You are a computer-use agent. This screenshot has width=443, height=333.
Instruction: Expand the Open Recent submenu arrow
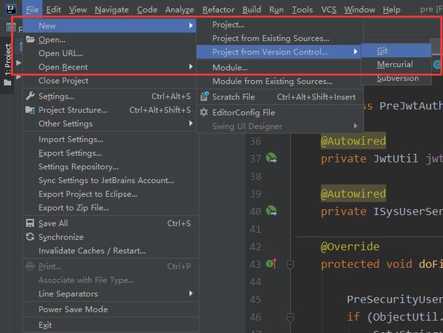point(191,66)
